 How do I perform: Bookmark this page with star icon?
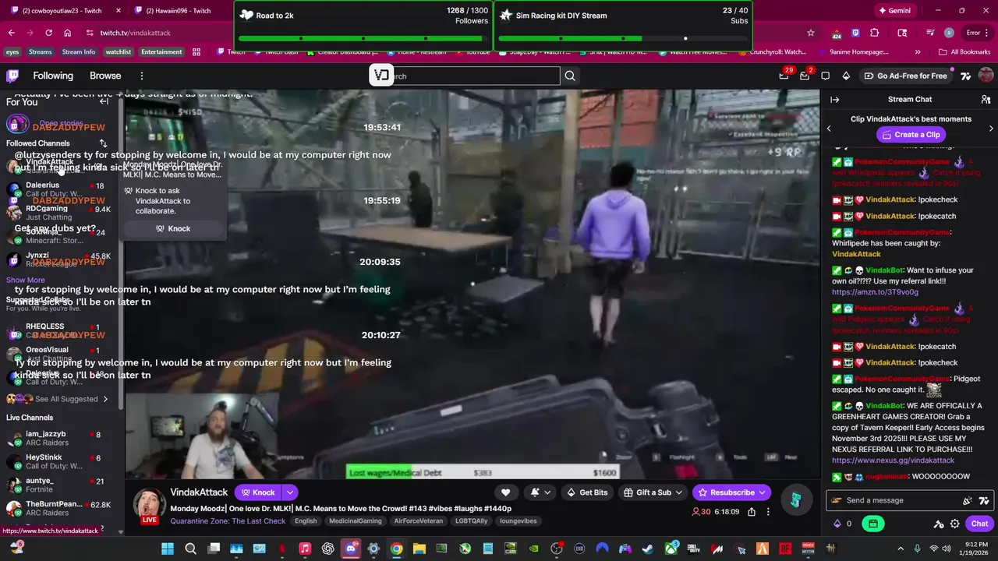[x=811, y=33]
